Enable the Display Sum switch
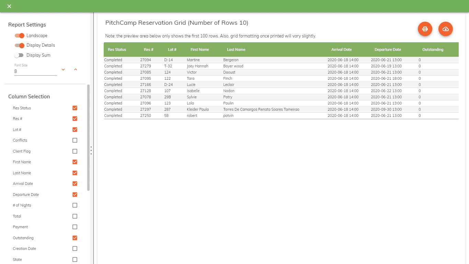 click(x=19, y=55)
